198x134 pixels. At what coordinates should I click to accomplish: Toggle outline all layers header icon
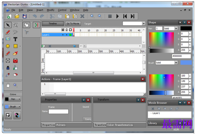[x=70, y=30]
